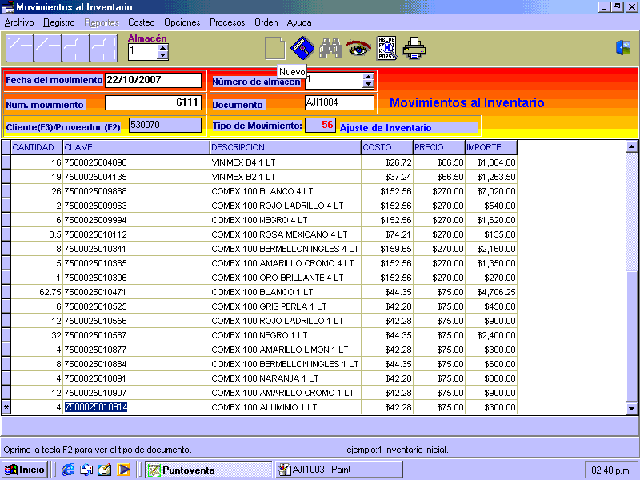Click the Fecha del movimiento date field
Viewport: 640px width, 480px height.
point(153,80)
